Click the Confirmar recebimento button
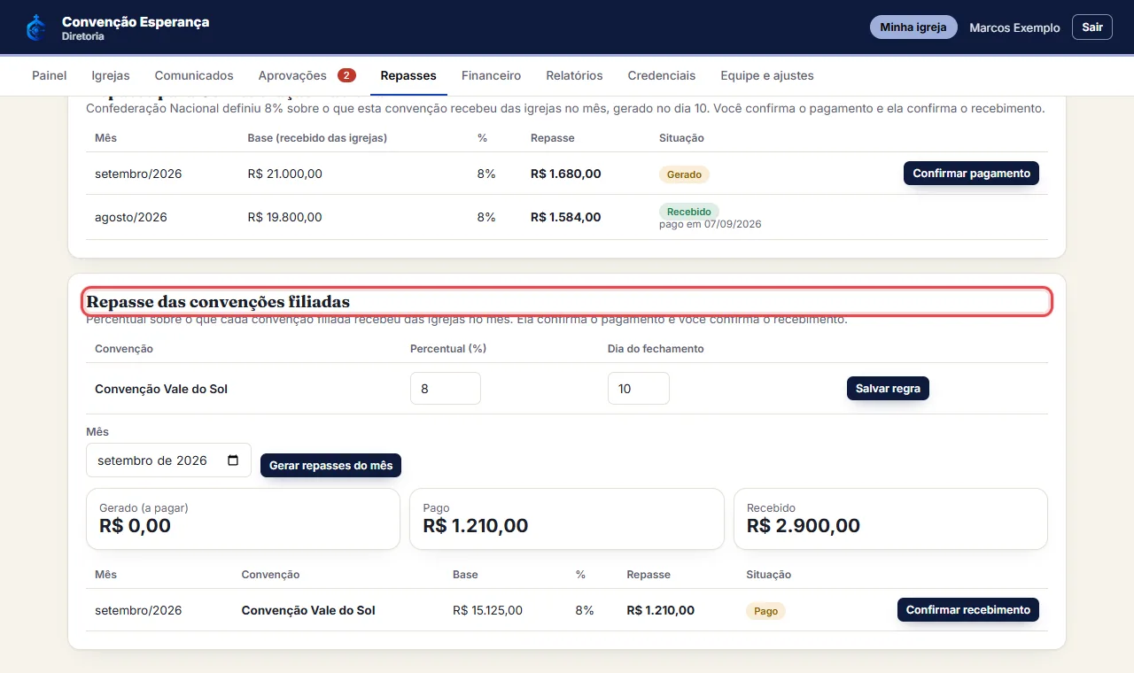 968,609
